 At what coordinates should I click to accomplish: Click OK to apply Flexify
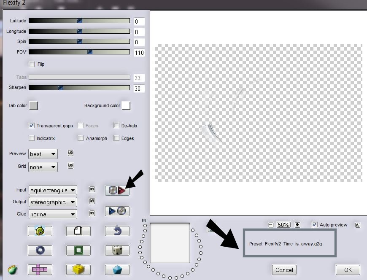[x=348, y=270]
